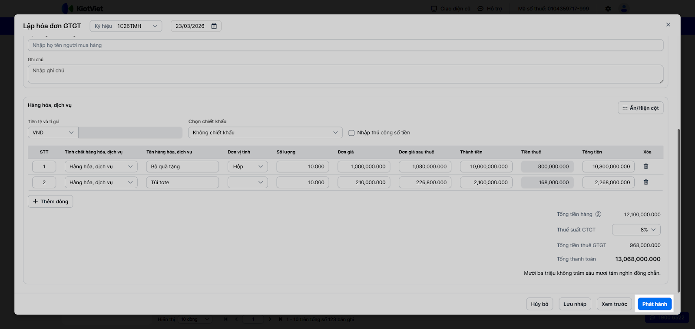Viewport: 695px width, 329px height.
Task: Open the empty unit dropdown for Túi tote
Action: pos(248,182)
